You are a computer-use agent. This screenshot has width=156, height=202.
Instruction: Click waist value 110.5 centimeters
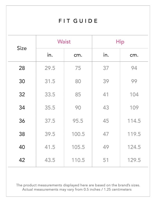tap(78, 160)
